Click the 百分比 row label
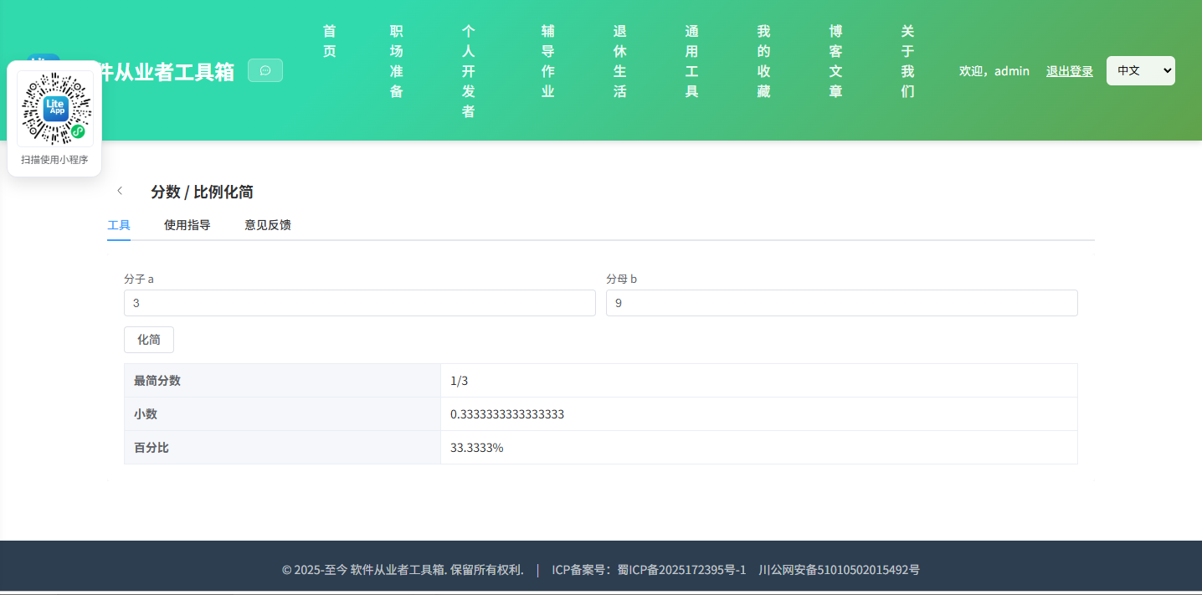This screenshot has height=595, width=1202. 152,448
